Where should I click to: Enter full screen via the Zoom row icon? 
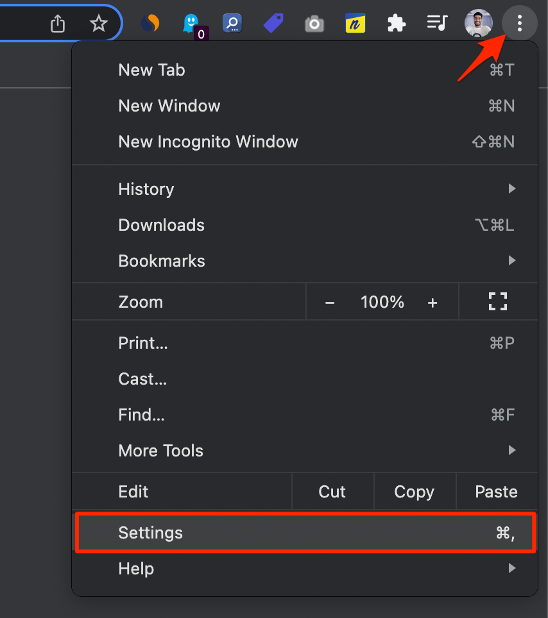[498, 301]
